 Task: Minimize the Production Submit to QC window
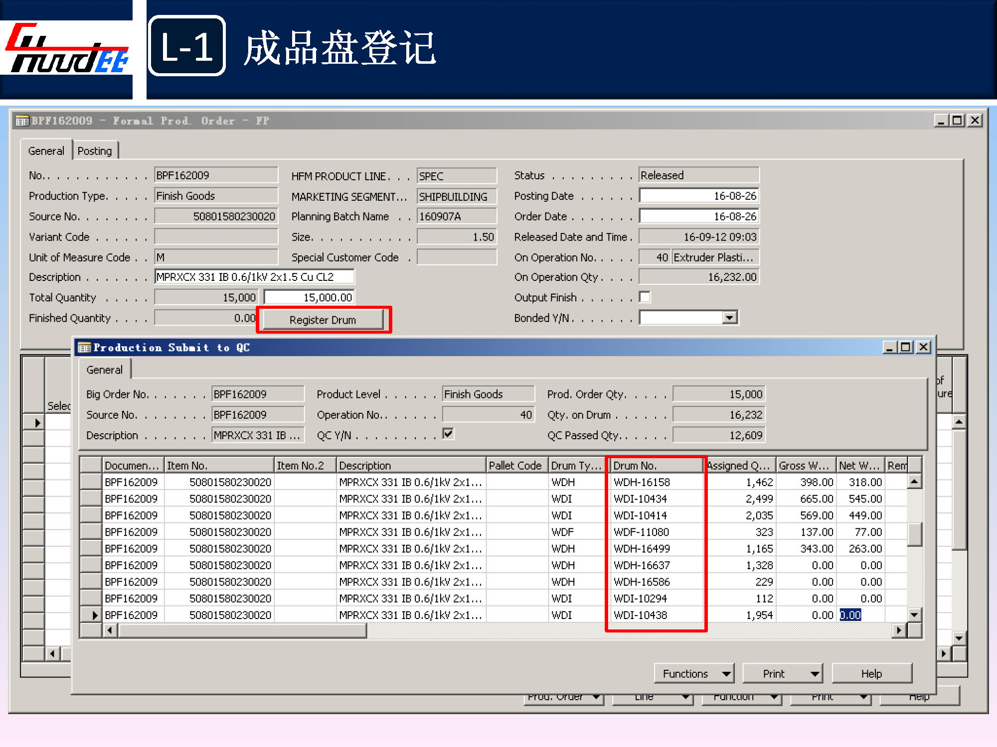890,347
